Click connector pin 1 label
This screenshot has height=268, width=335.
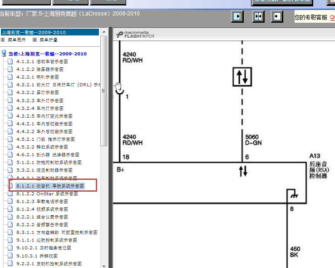coord(127,97)
